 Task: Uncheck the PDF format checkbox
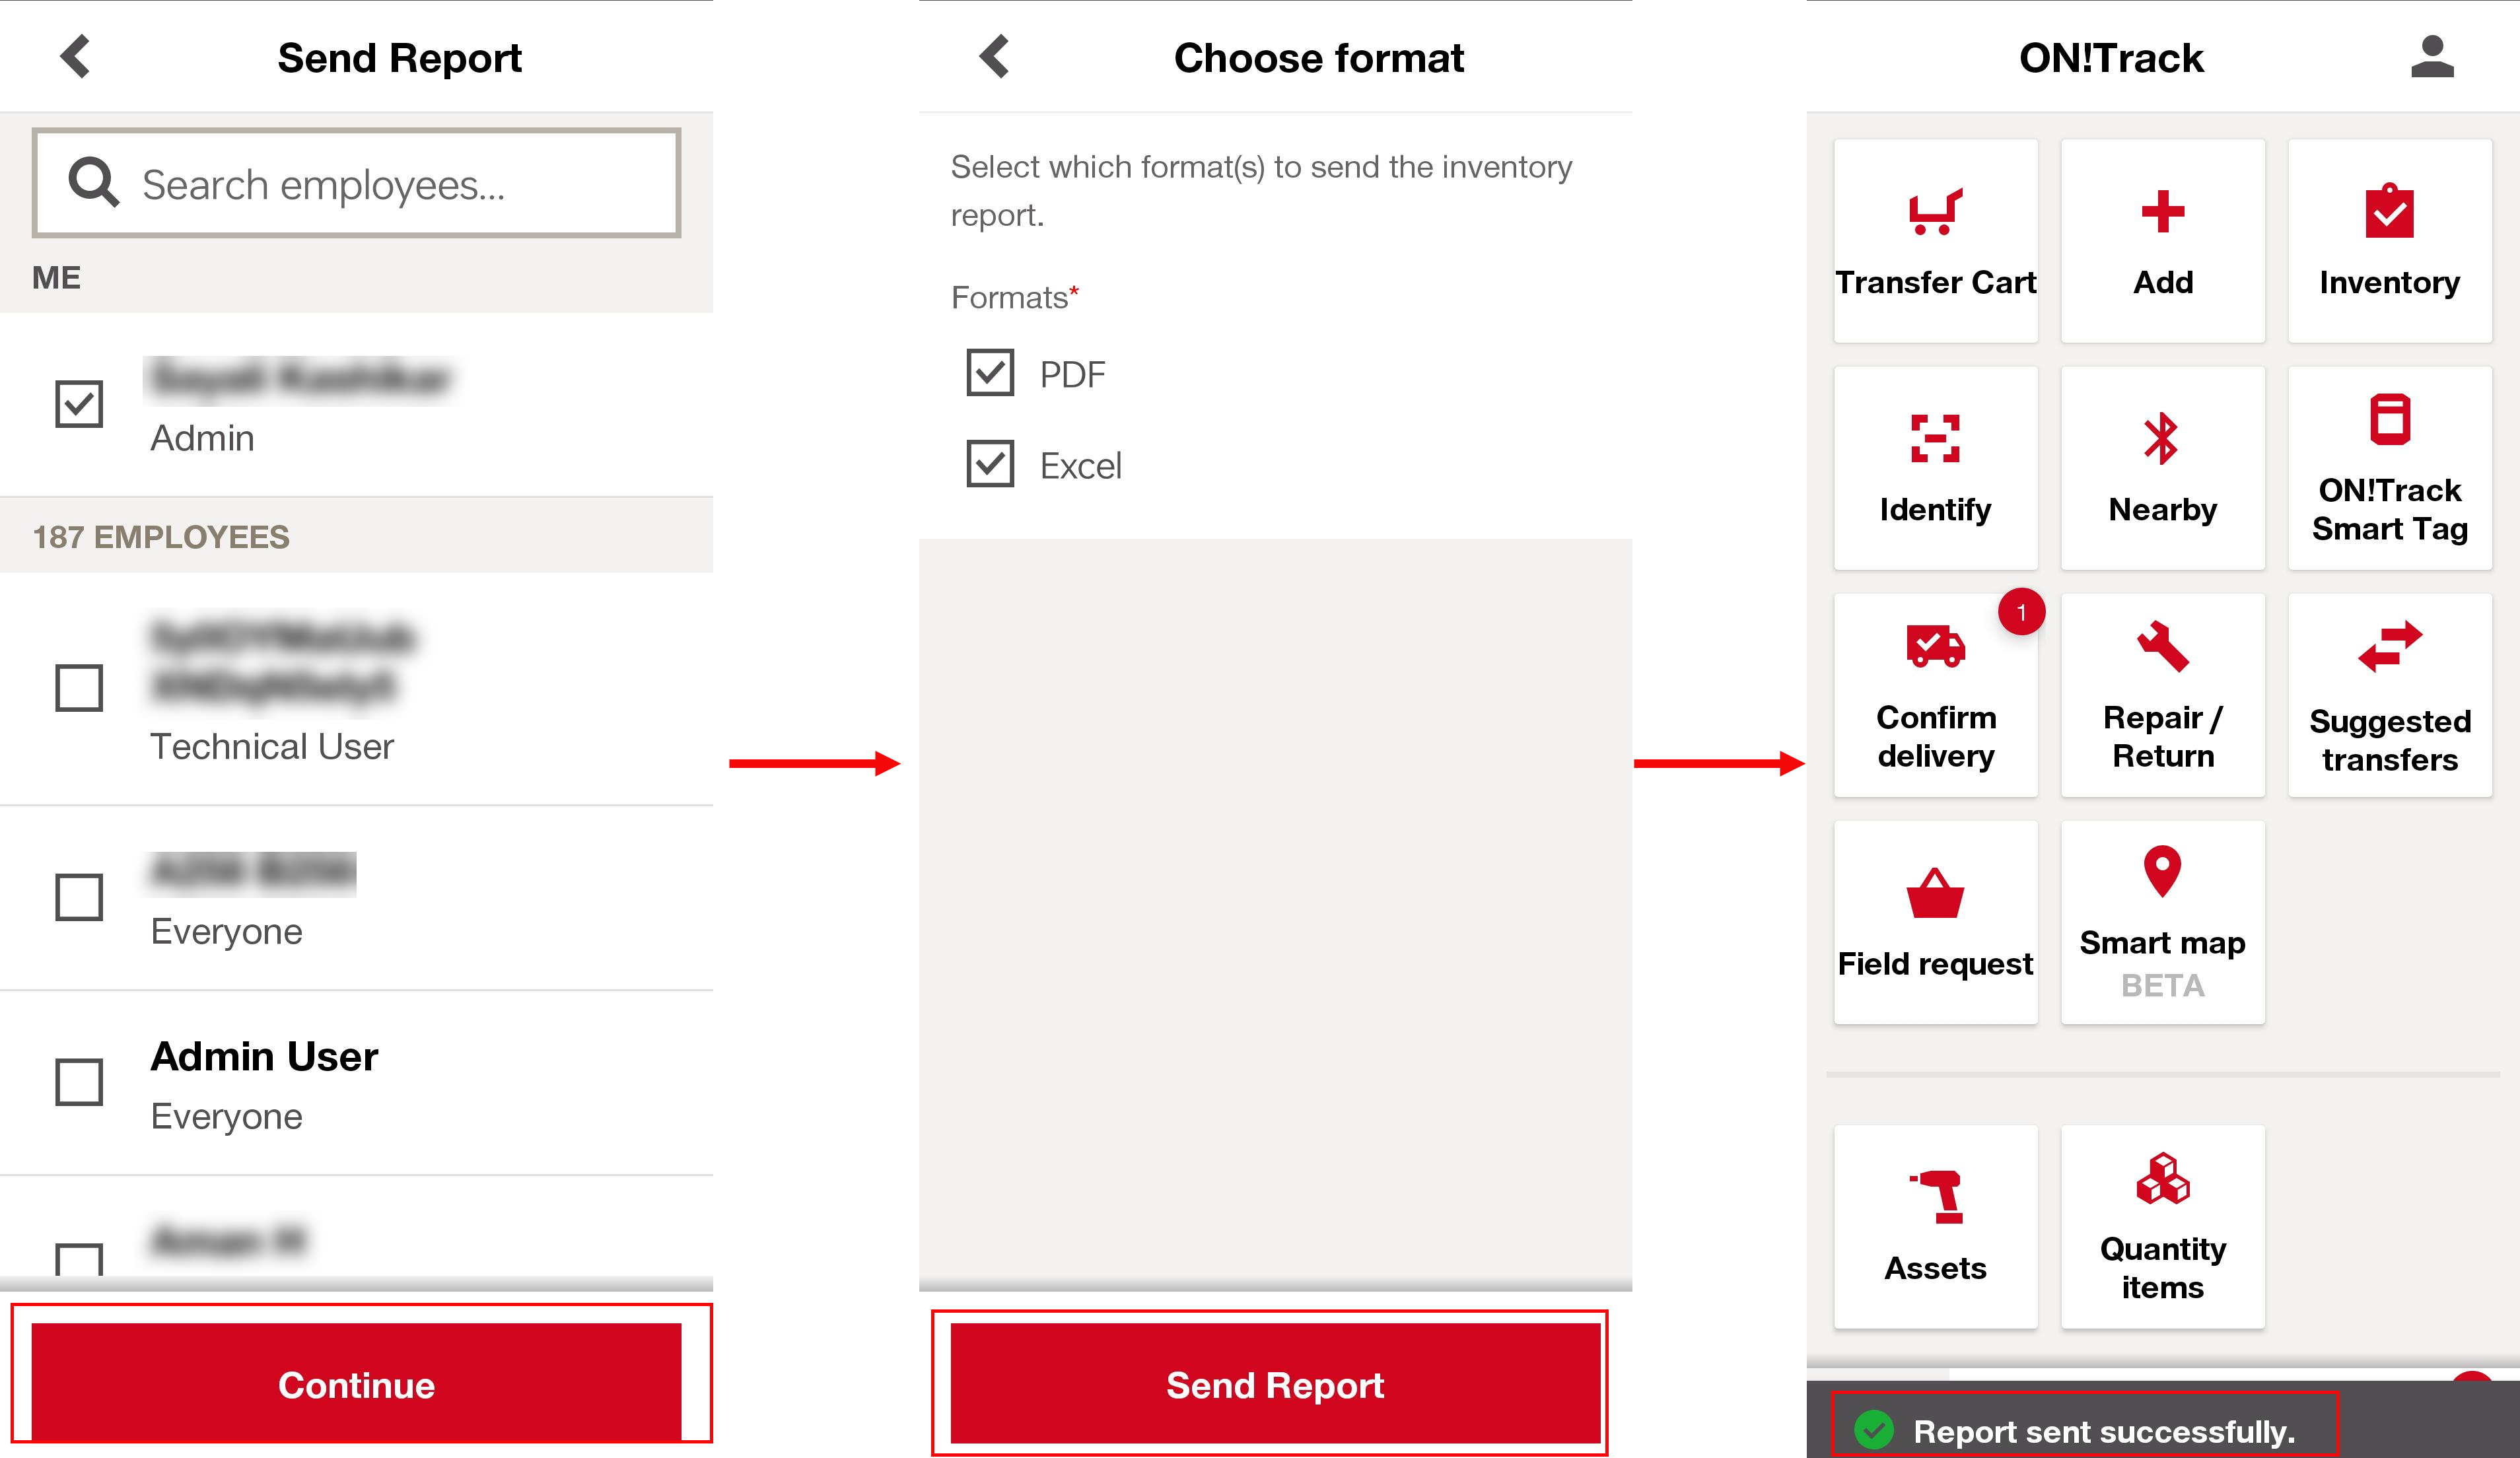coord(989,373)
